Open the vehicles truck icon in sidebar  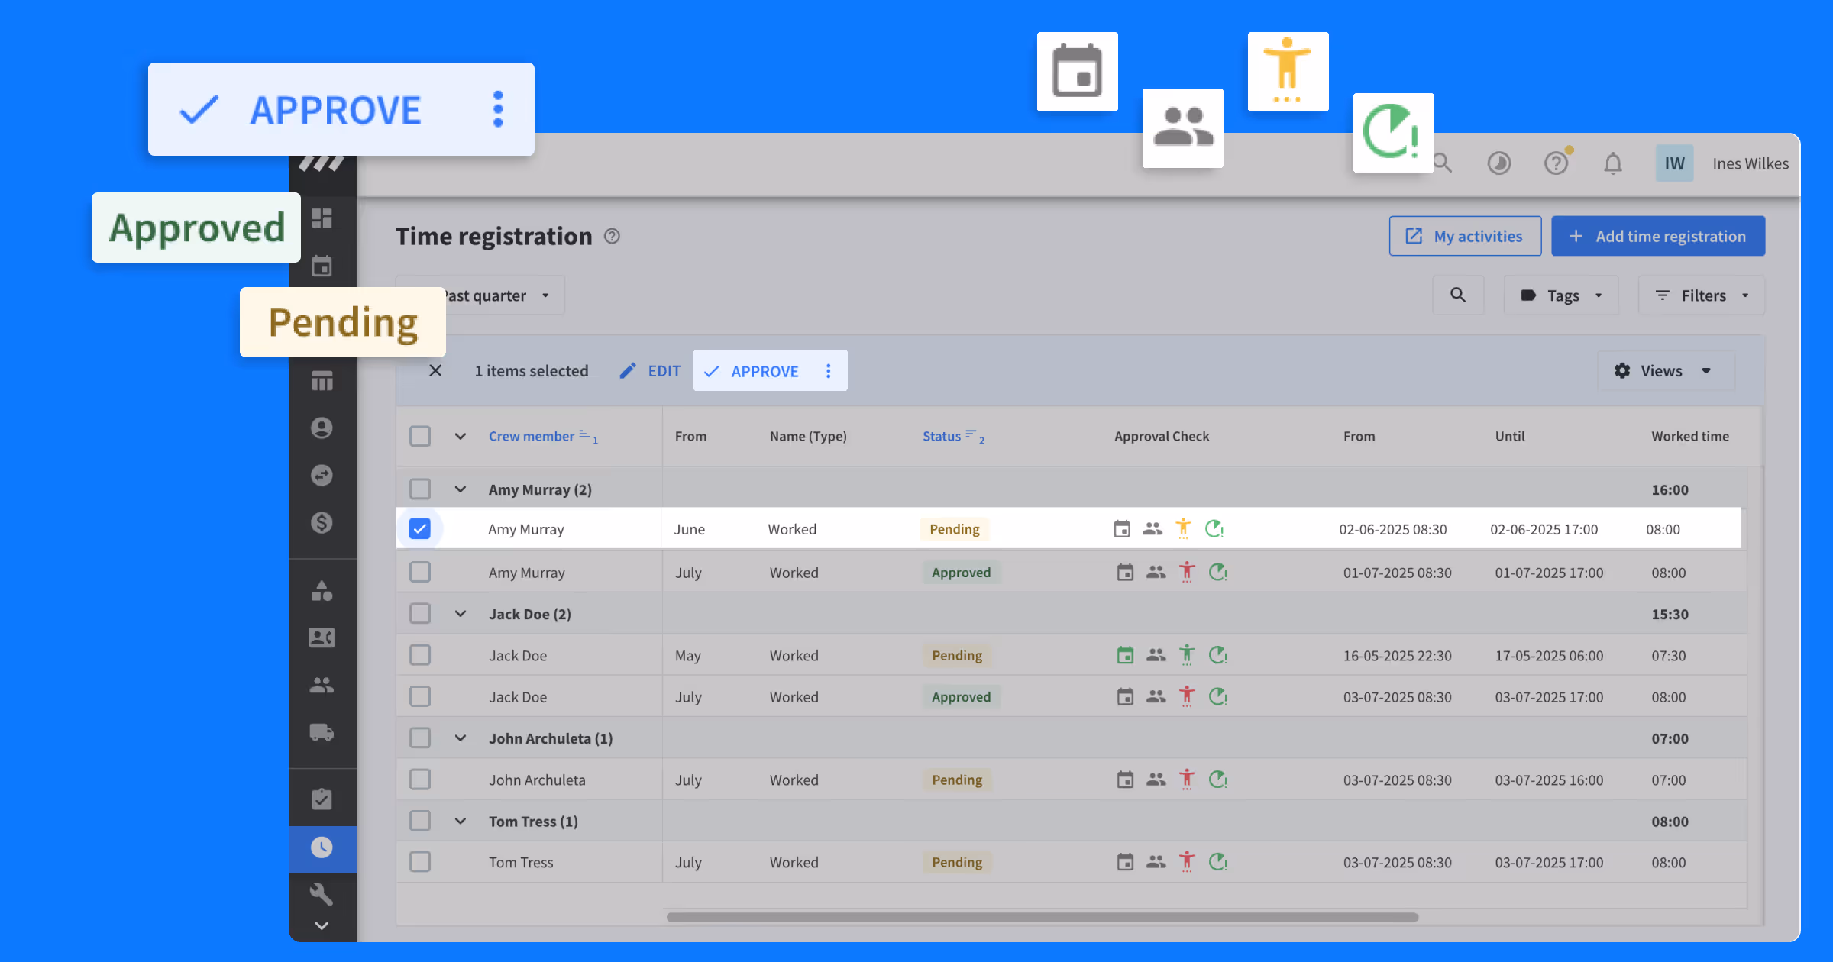click(x=322, y=733)
